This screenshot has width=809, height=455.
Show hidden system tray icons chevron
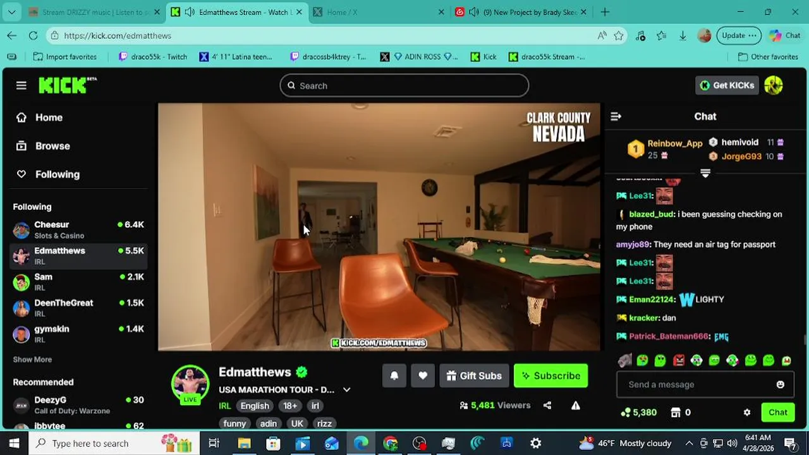[x=690, y=443]
